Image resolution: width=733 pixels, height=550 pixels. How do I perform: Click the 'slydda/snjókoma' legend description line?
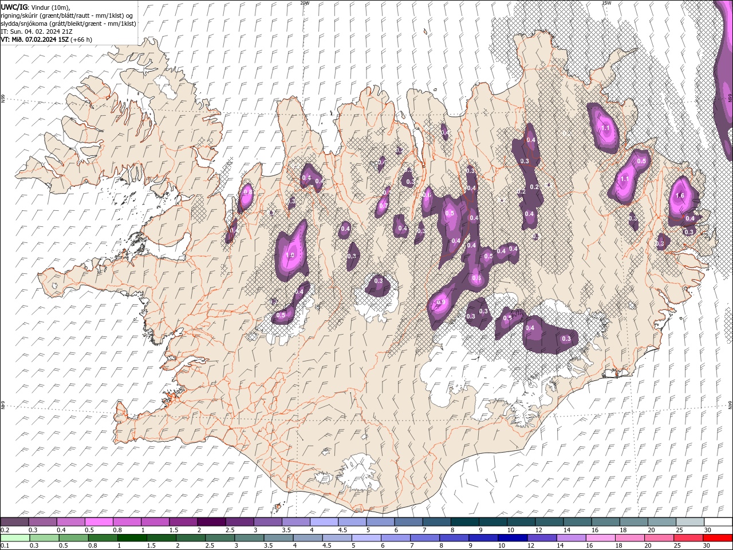pos(69,23)
